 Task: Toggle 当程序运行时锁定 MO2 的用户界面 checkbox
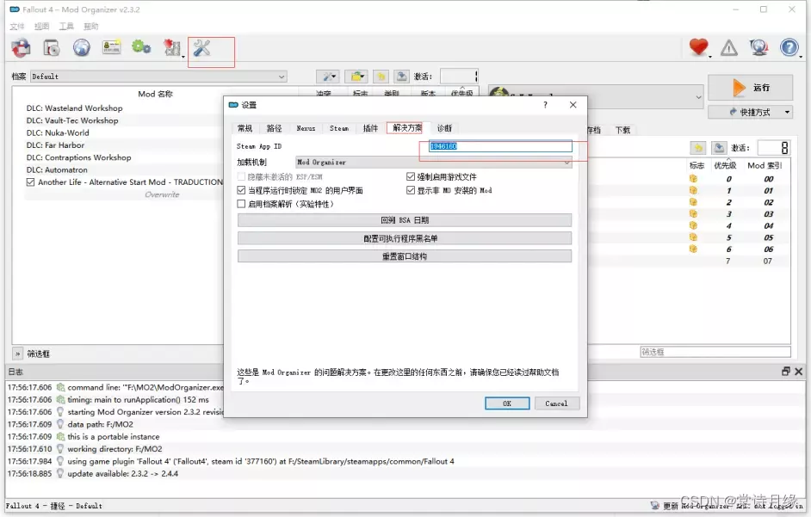coord(241,190)
